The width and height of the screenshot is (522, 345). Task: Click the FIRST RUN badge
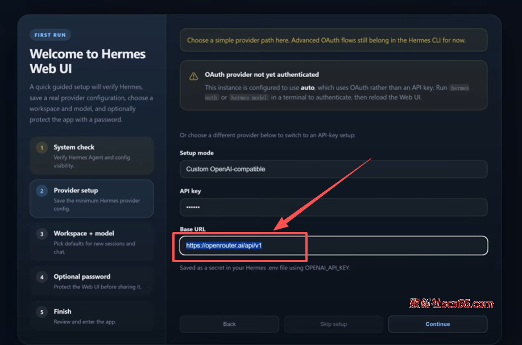pos(50,35)
